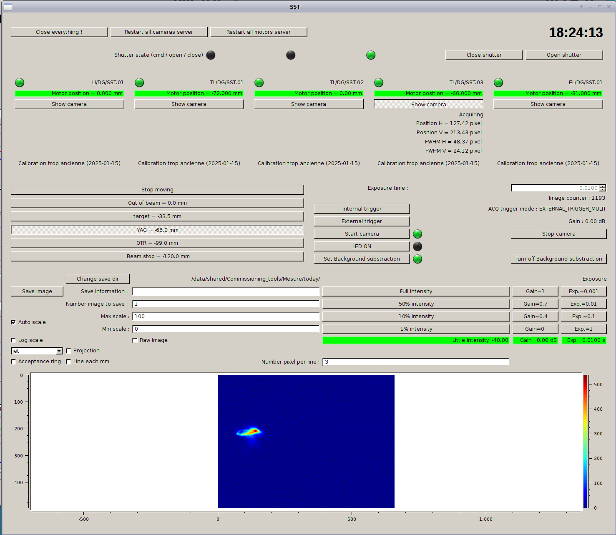
Task: Select the 50% intensity button
Action: tap(416, 304)
